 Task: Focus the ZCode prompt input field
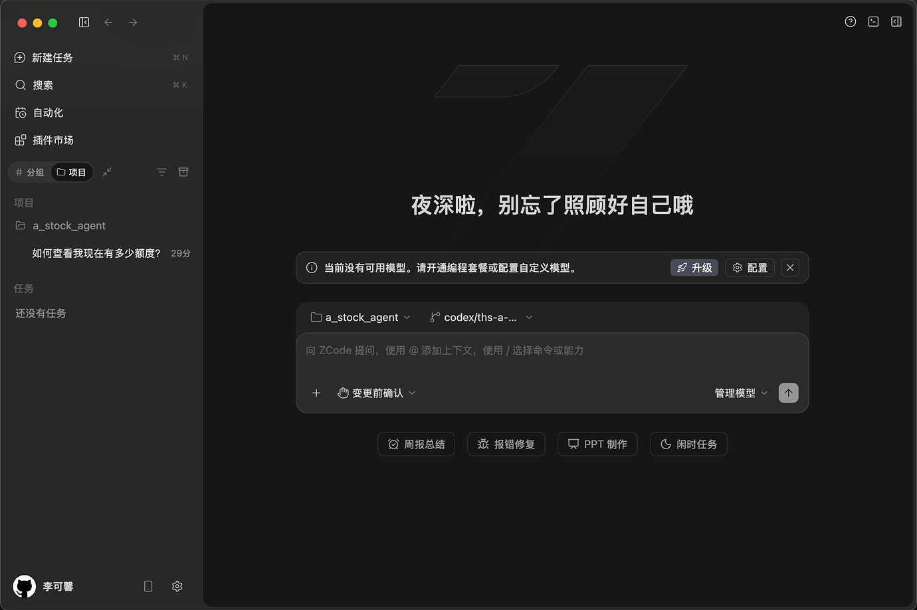coord(552,350)
